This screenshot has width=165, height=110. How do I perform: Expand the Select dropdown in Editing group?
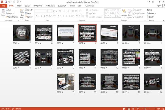150,17
